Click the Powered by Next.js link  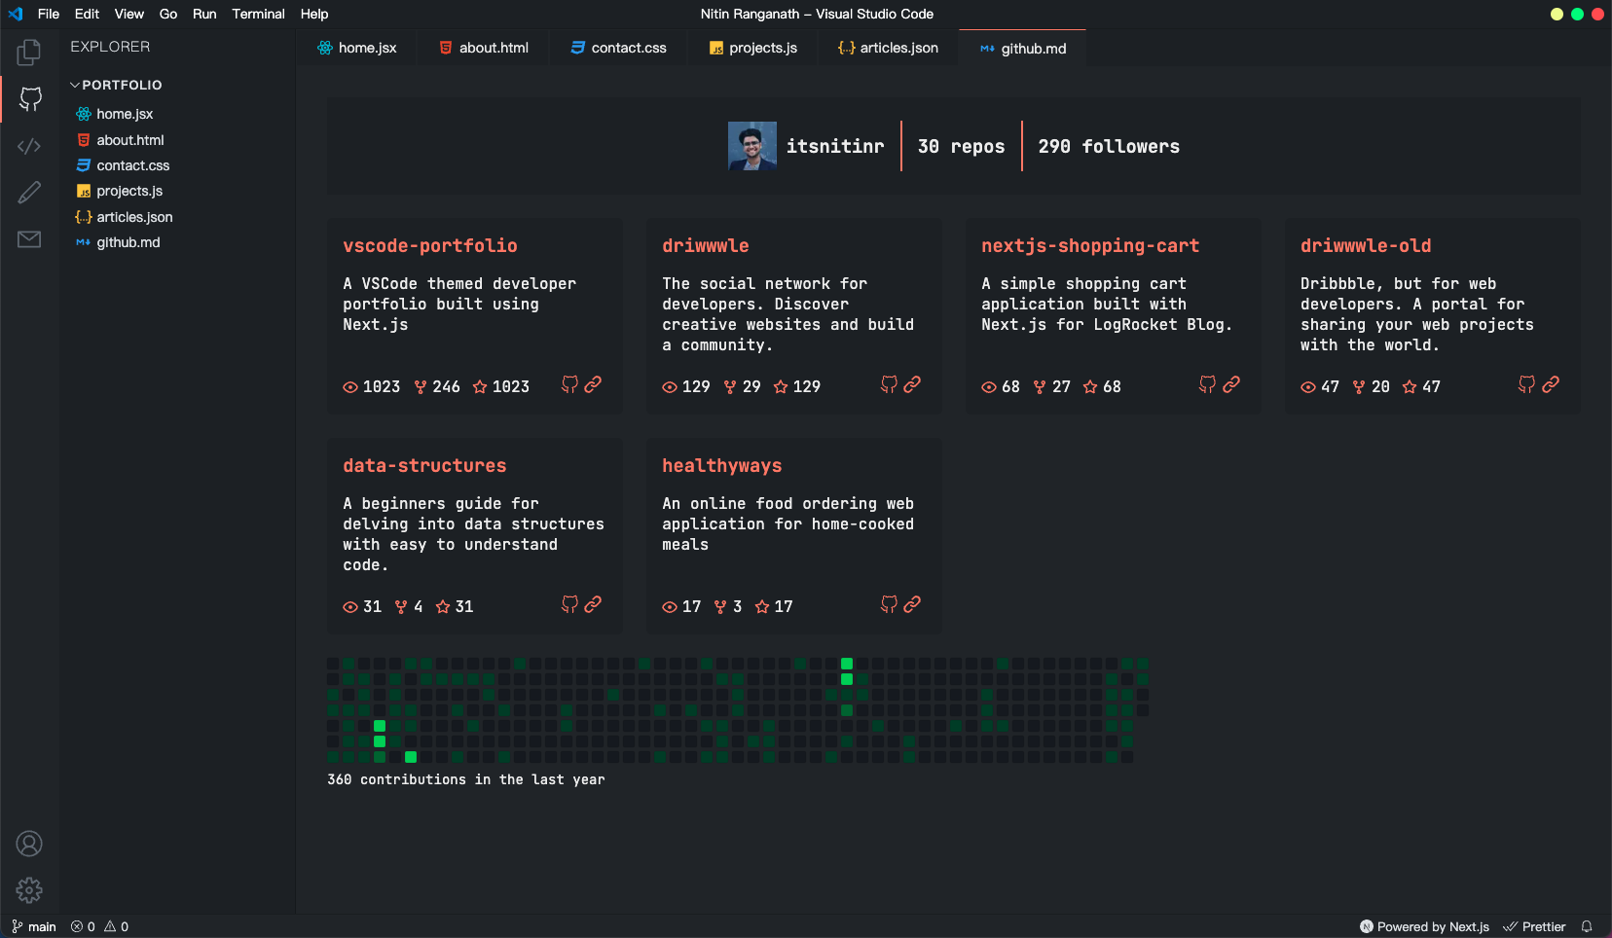(x=1424, y=926)
